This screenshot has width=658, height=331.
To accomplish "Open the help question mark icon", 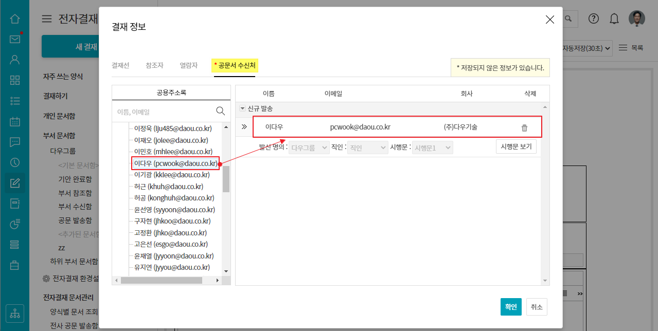I will coord(594,19).
